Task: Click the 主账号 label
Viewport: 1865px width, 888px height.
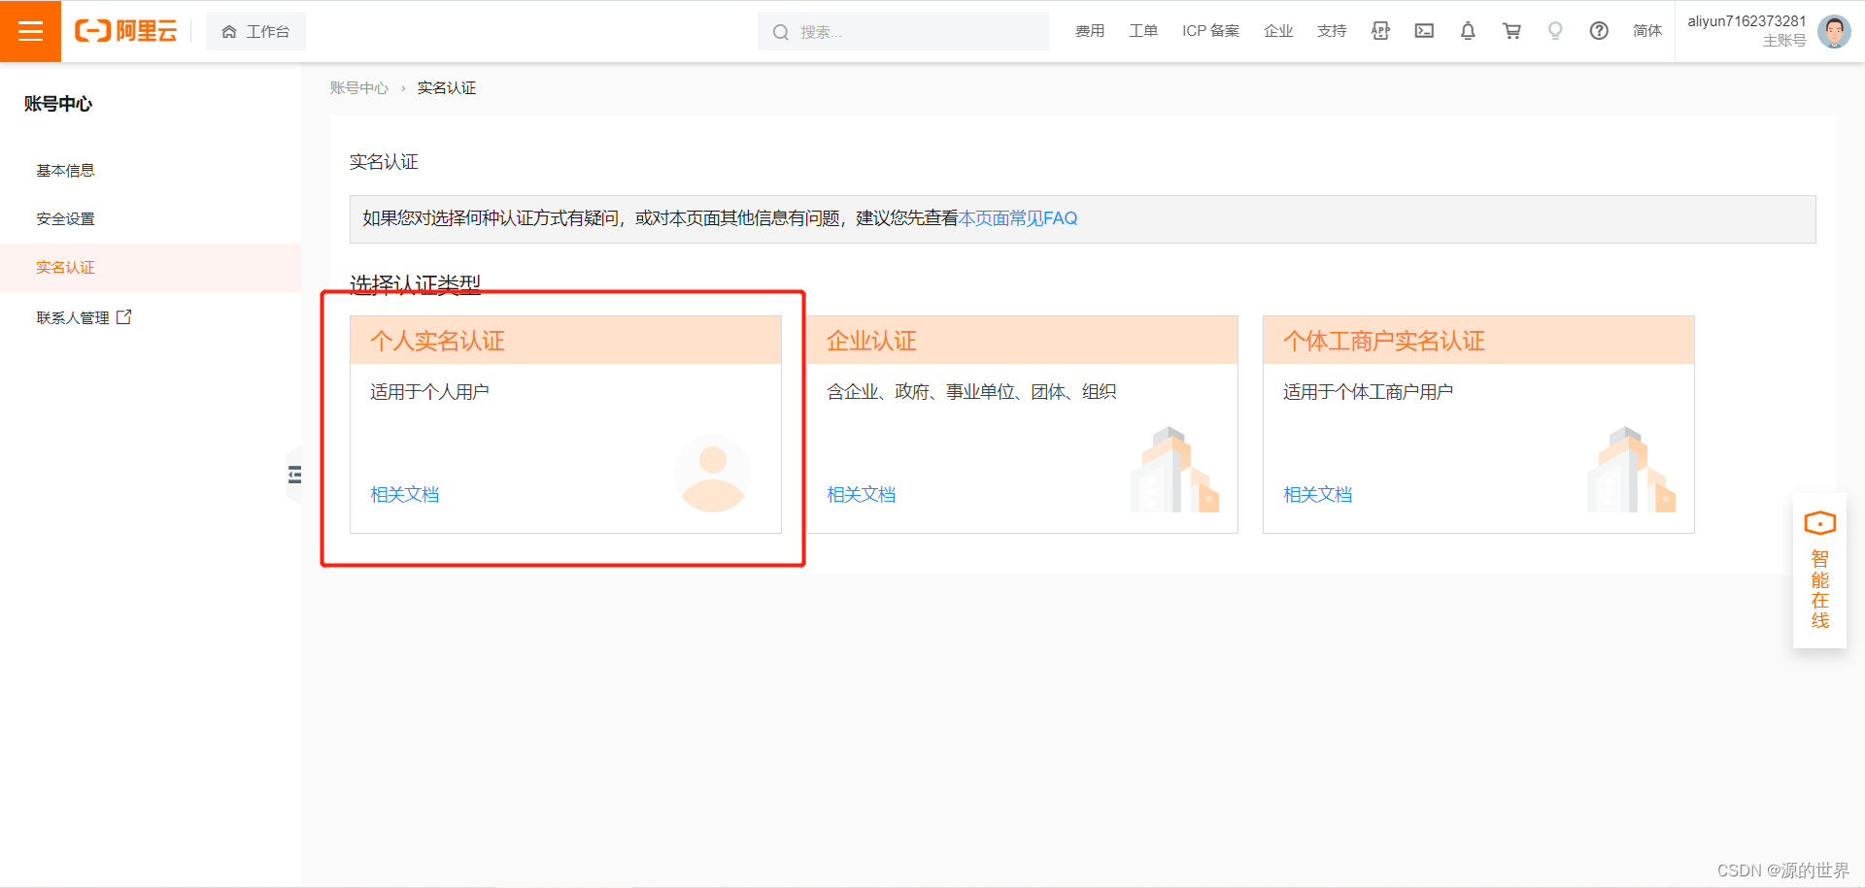Action: (1784, 41)
